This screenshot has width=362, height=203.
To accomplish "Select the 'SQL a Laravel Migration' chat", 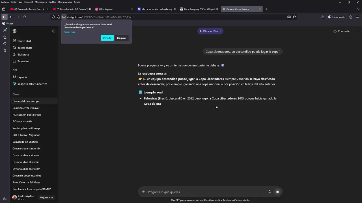I will coord(34,135).
